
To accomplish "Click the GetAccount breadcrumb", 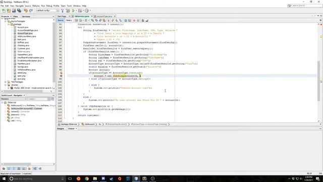I will click(x=90, y=124).
